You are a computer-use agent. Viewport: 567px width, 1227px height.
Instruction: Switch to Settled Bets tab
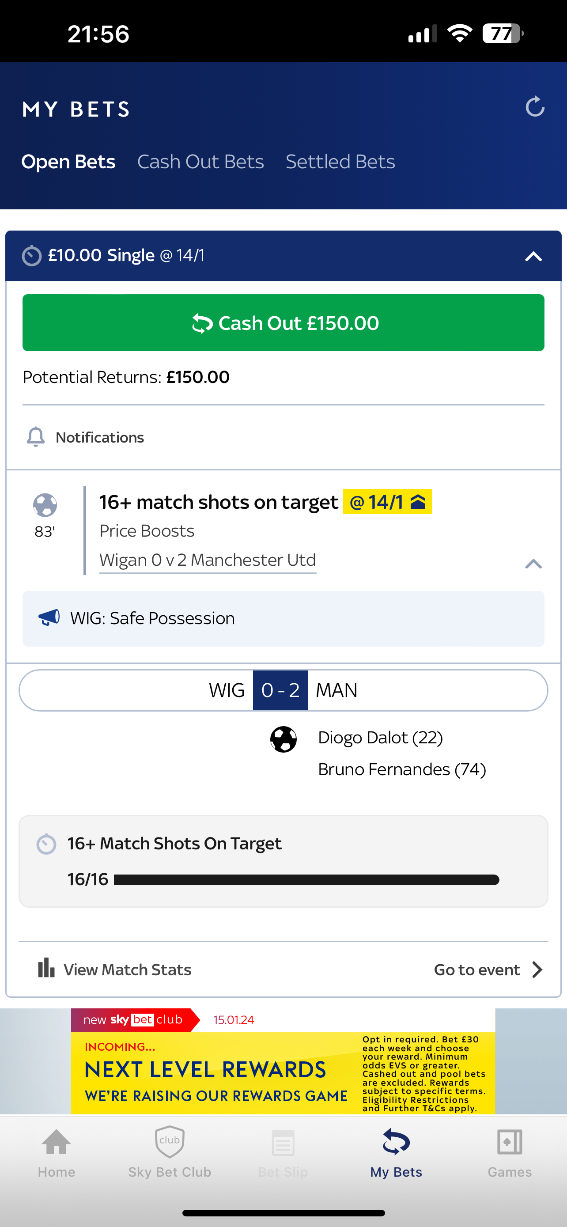[x=340, y=162]
